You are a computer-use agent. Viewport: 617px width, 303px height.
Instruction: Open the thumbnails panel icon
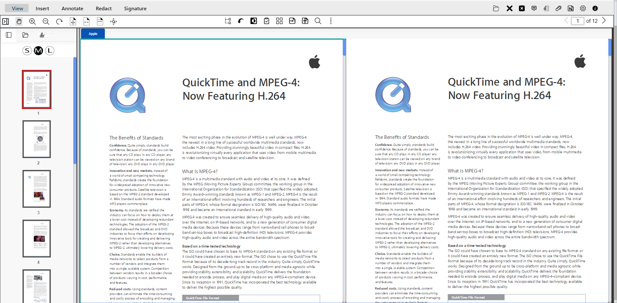pyautogui.click(x=9, y=35)
